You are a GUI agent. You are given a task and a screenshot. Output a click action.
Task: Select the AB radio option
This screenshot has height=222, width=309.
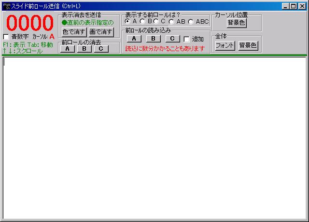click(171, 22)
